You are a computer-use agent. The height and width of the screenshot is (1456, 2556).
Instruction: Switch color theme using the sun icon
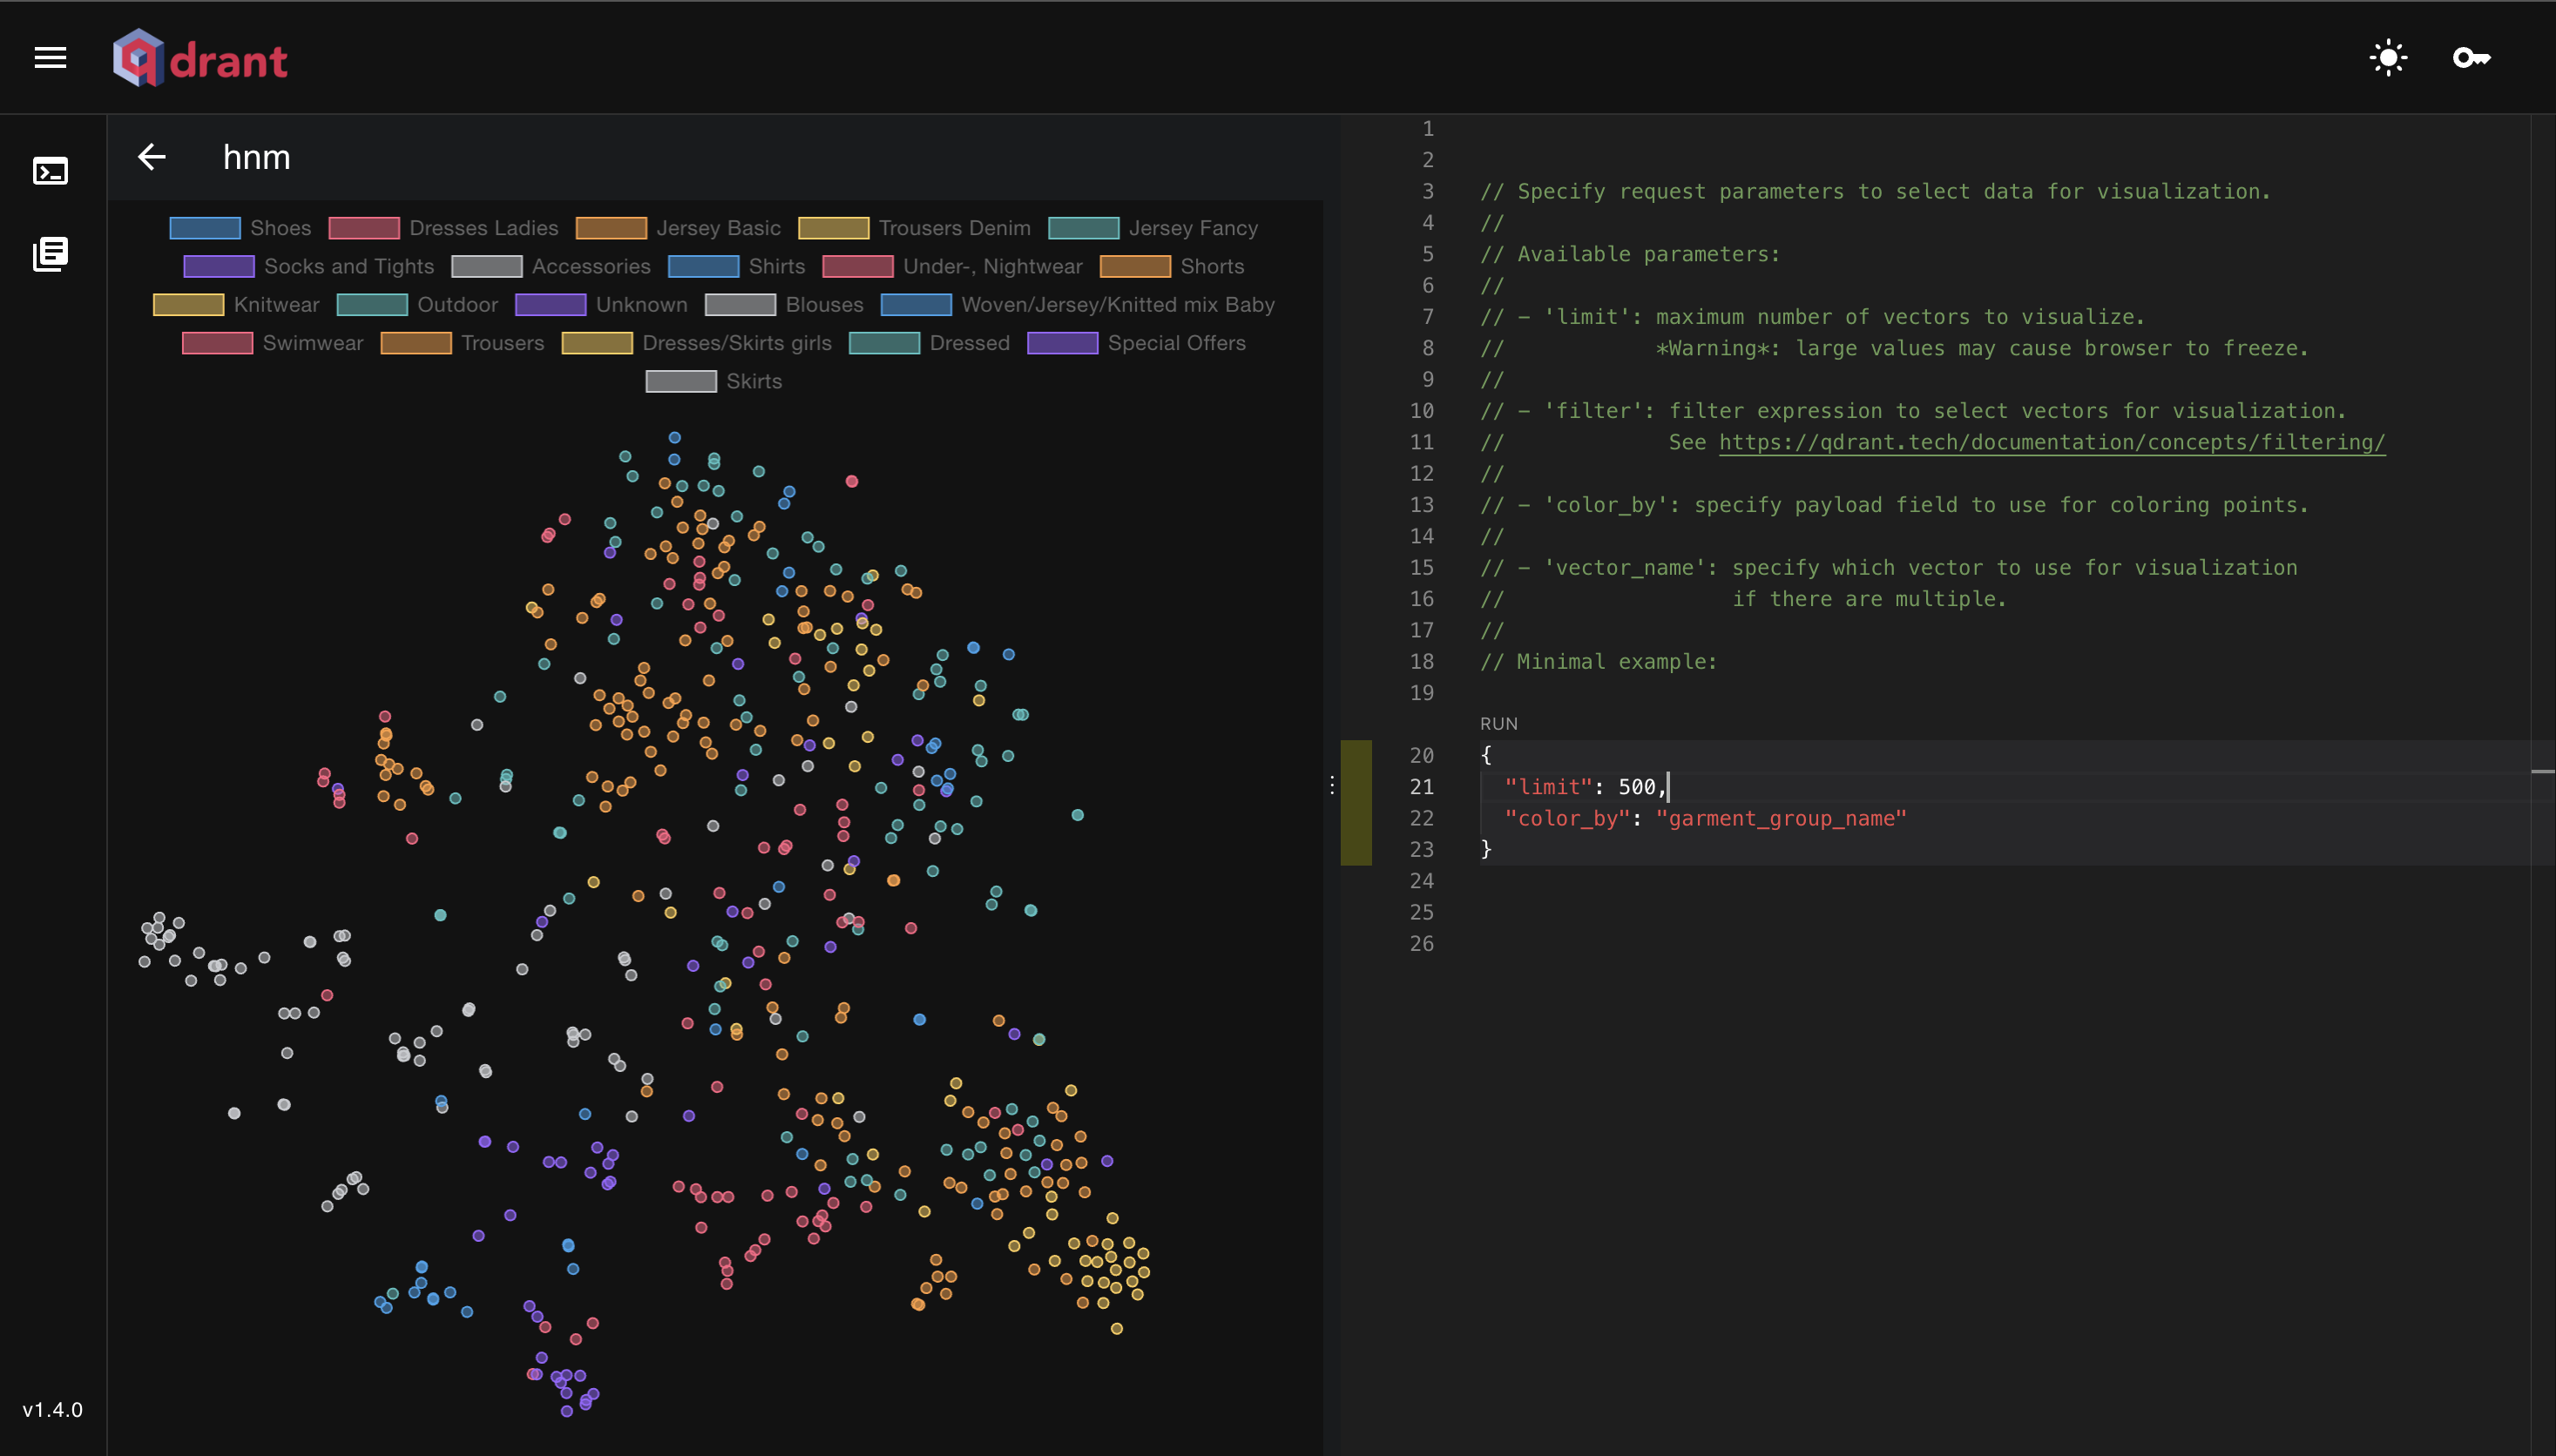point(2389,57)
